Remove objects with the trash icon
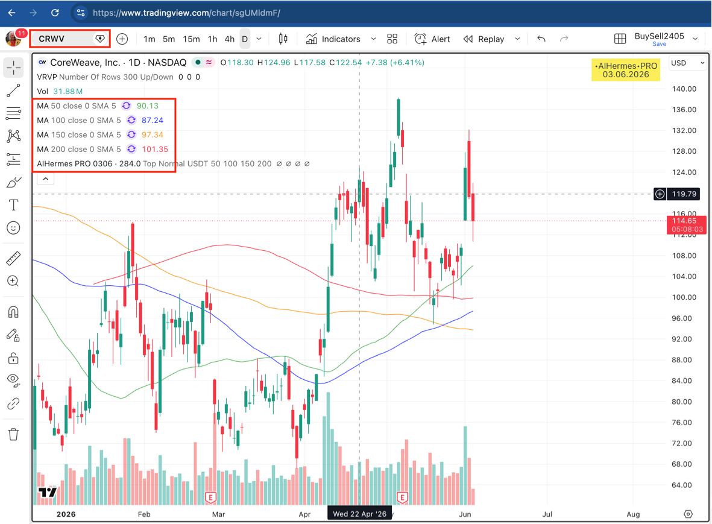This screenshot has width=712, height=524. [13, 434]
